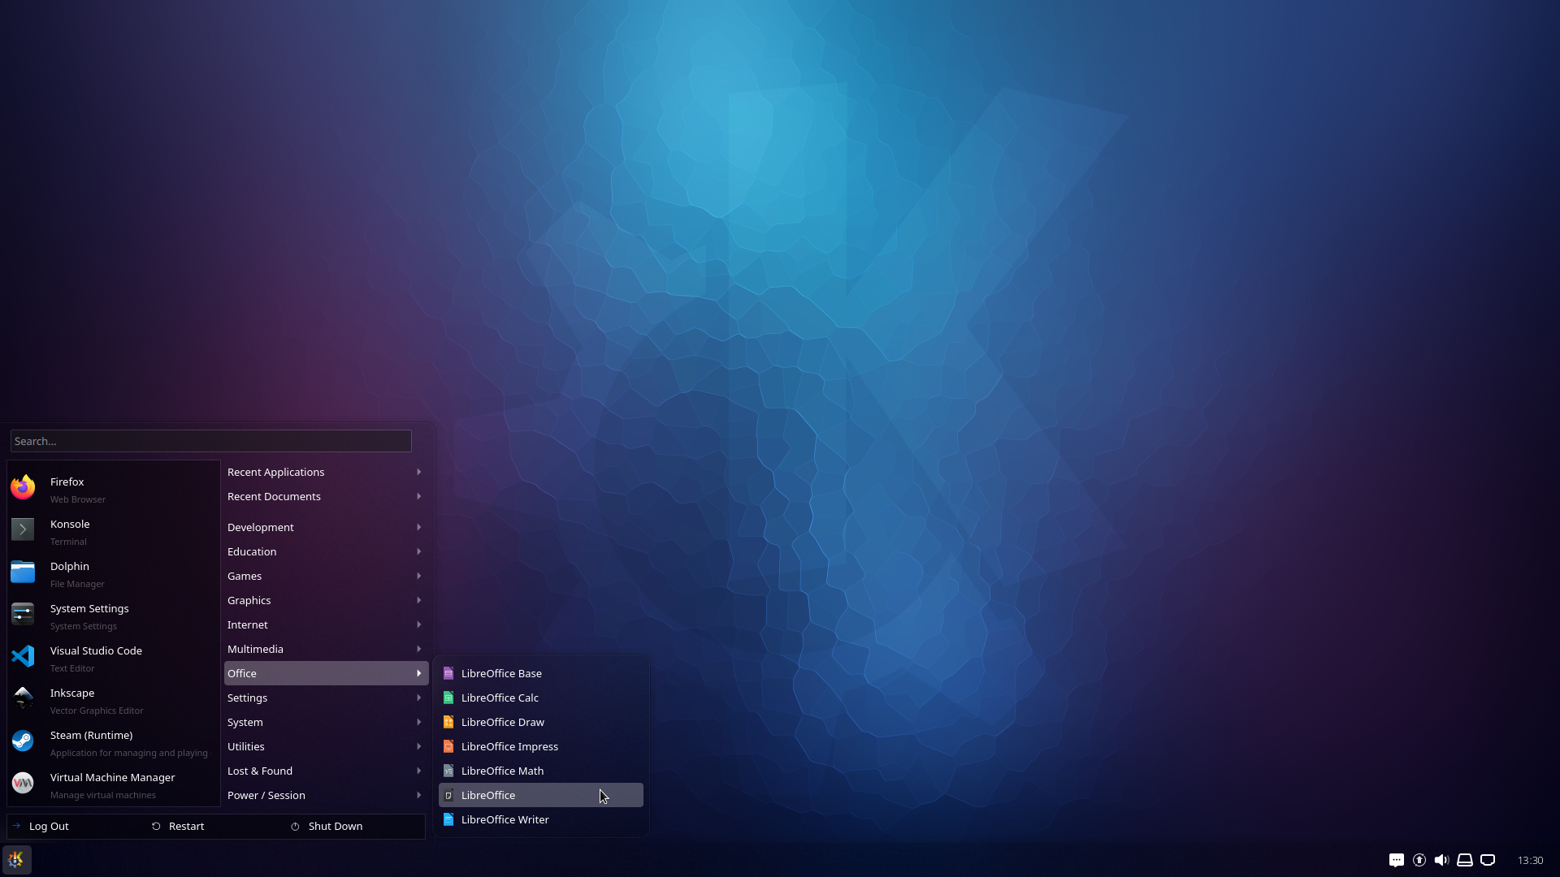Image resolution: width=1560 pixels, height=877 pixels.
Task: Open the audio volume tray icon
Action: (1442, 860)
